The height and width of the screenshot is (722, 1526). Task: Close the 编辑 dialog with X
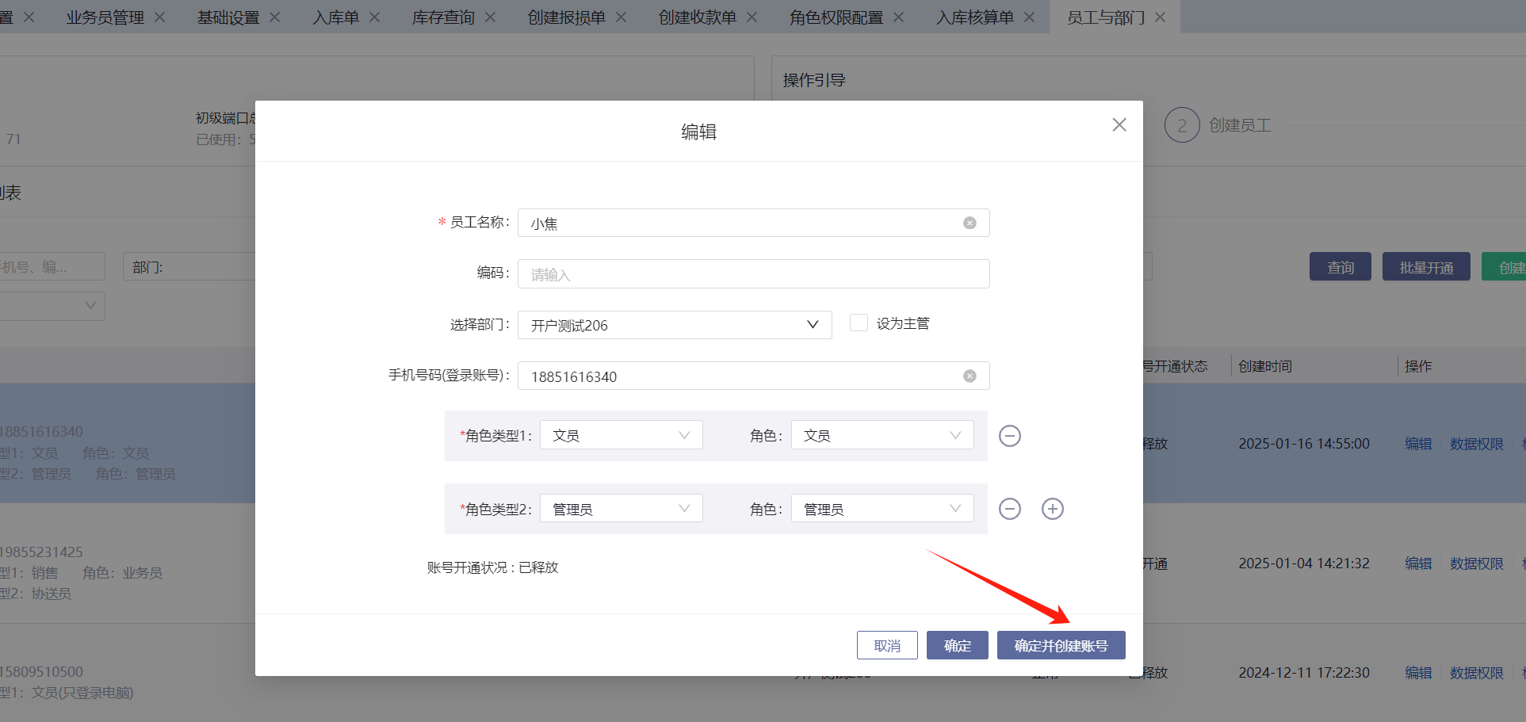point(1119,125)
